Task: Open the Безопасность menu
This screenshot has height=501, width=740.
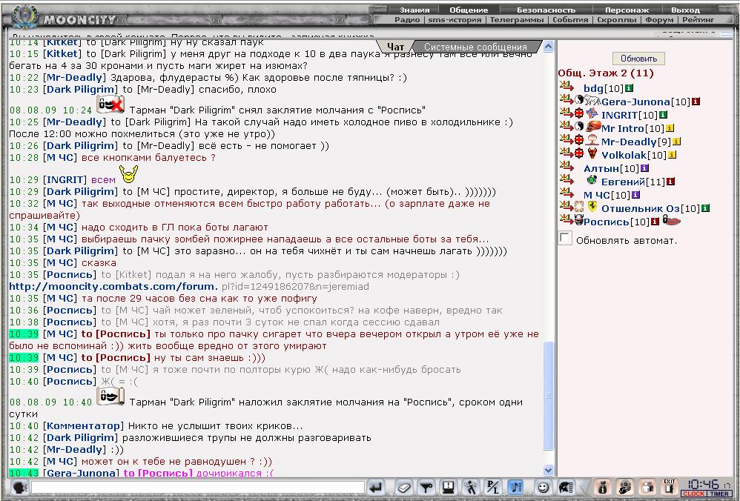Action: tap(546, 10)
